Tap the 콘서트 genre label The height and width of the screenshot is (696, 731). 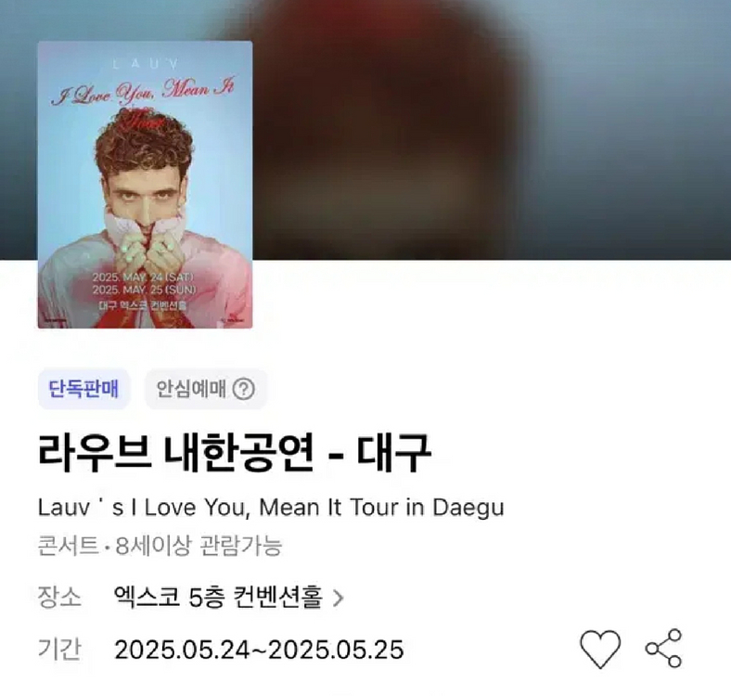pyautogui.click(x=68, y=546)
